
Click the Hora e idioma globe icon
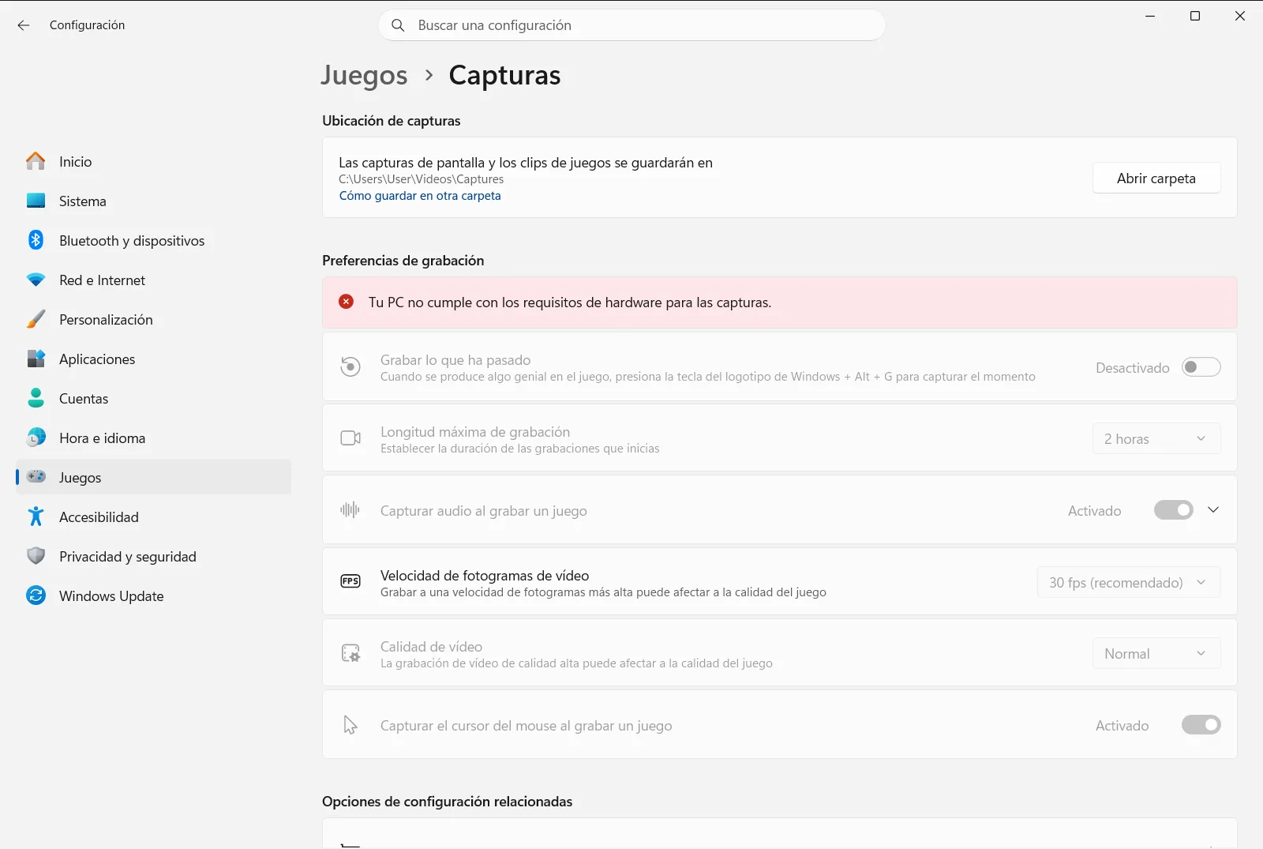[x=36, y=438]
